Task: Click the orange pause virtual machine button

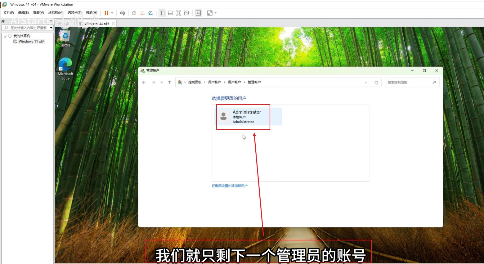Action: (x=106, y=13)
